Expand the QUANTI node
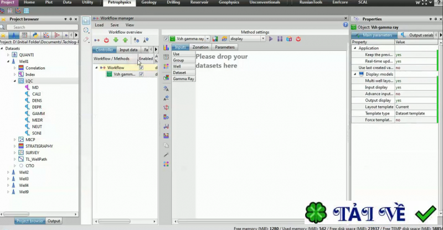 point(8,55)
